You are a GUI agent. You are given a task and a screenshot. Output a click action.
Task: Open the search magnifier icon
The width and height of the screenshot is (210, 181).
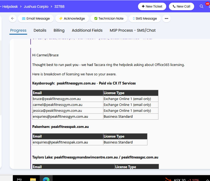pos(201,6)
